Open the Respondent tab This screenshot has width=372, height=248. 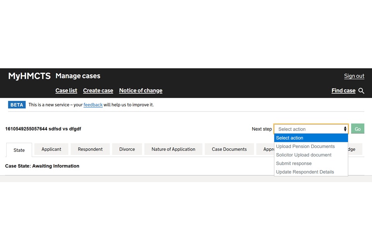pos(90,149)
